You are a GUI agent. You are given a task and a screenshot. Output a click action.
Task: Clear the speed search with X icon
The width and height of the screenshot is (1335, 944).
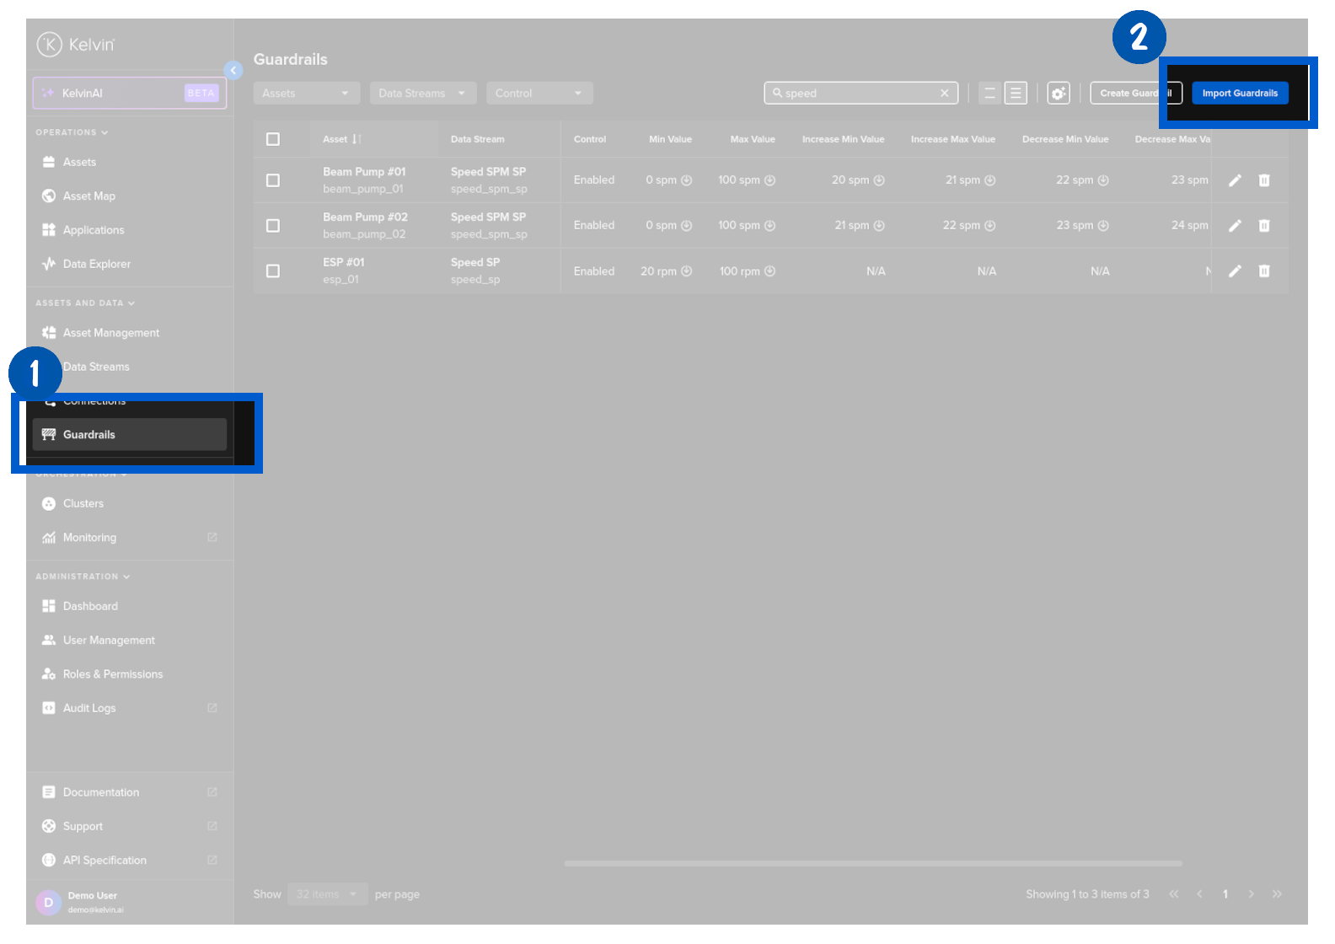coord(944,94)
